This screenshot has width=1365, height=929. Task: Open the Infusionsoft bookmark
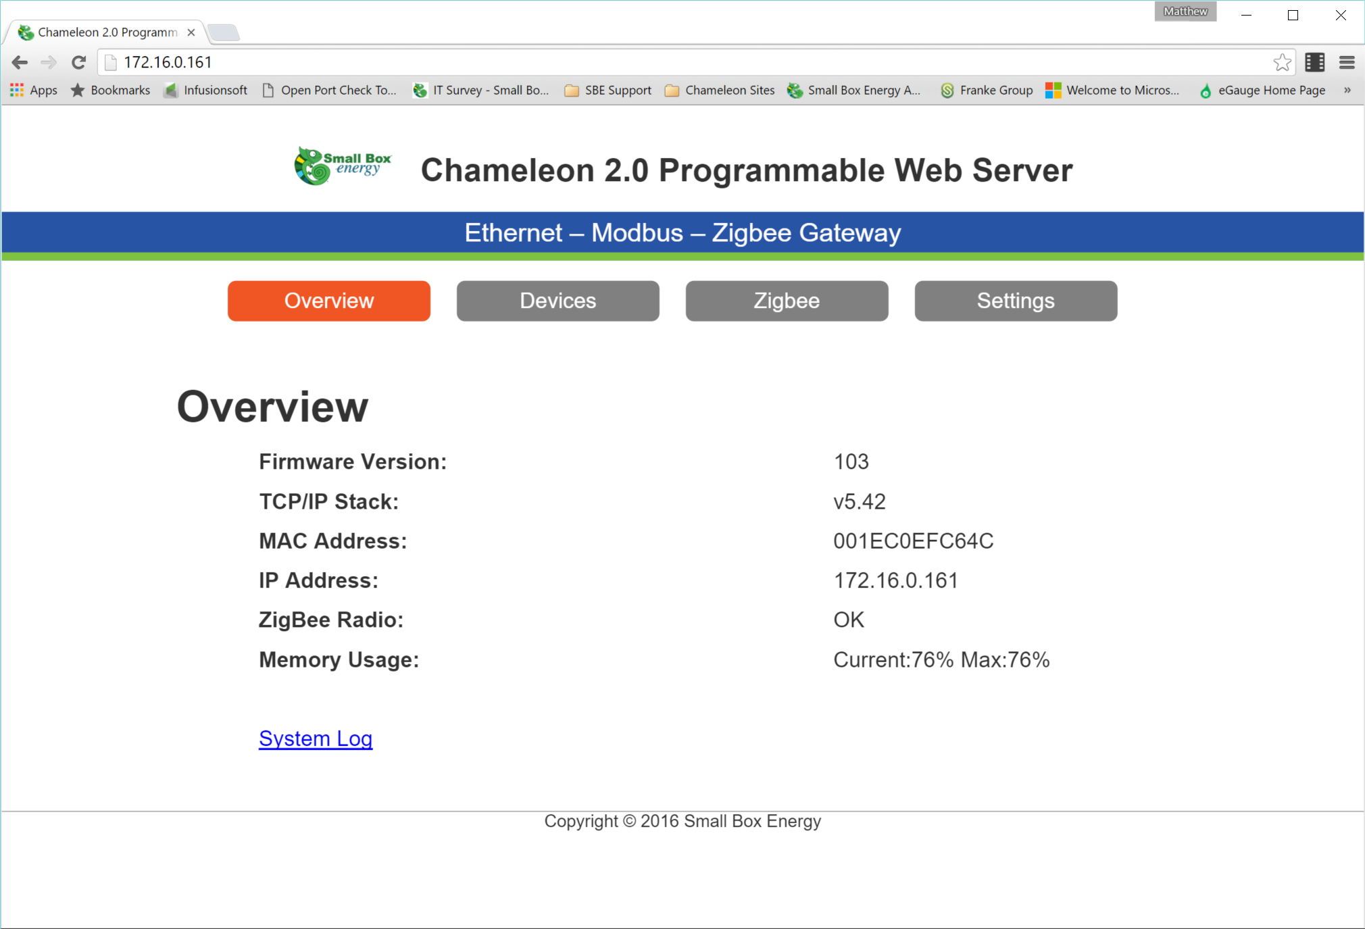click(205, 90)
